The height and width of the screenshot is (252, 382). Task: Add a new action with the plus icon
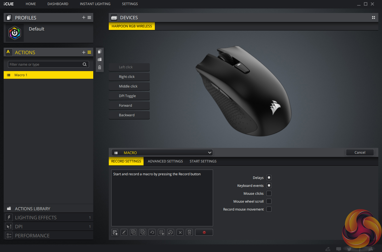84,52
